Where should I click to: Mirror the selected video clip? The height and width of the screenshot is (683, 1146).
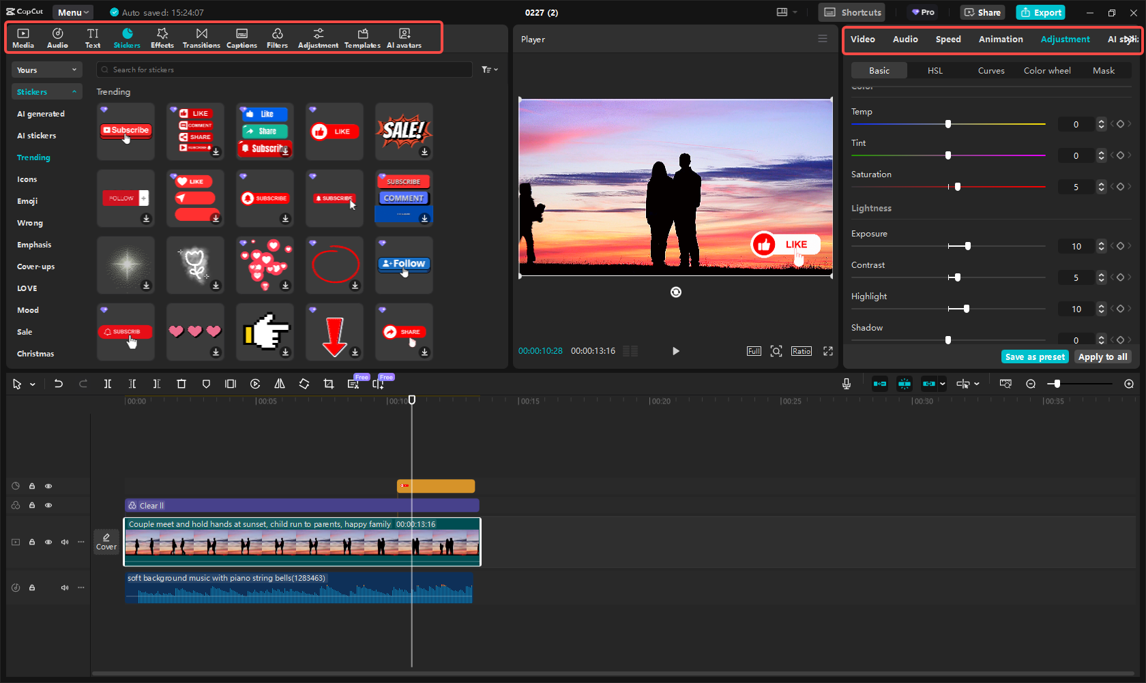click(279, 384)
